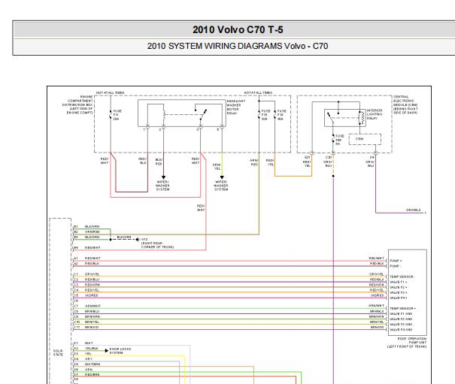The height and width of the screenshot is (384, 455).
Task: Click the 'VALVE F3 GND' terminal label
Action: coord(401,324)
